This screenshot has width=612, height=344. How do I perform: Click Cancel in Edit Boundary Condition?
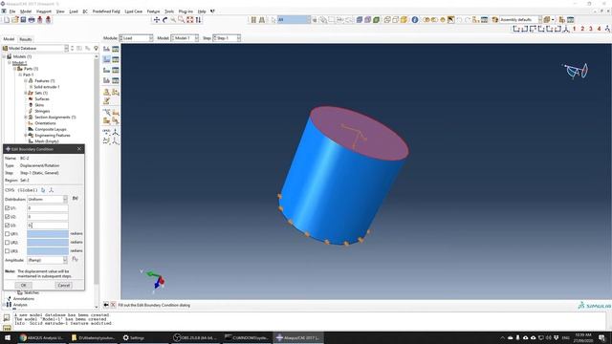(64, 285)
